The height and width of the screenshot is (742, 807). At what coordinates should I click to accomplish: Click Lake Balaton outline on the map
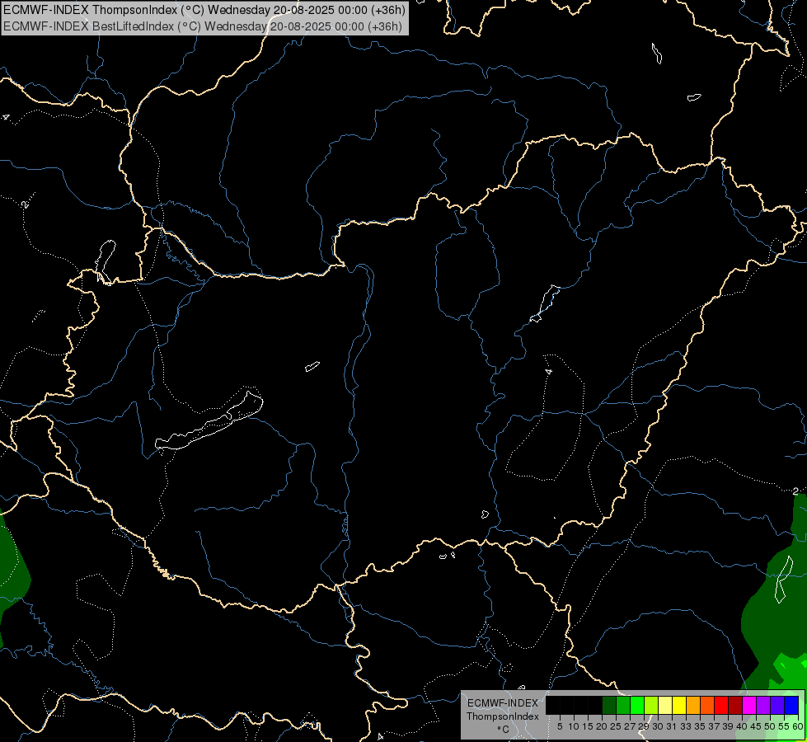[209, 420]
